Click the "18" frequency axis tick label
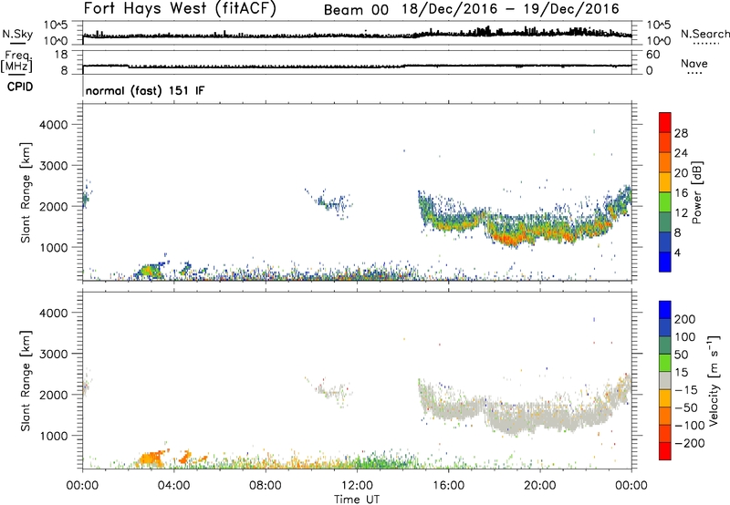 tap(61, 55)
